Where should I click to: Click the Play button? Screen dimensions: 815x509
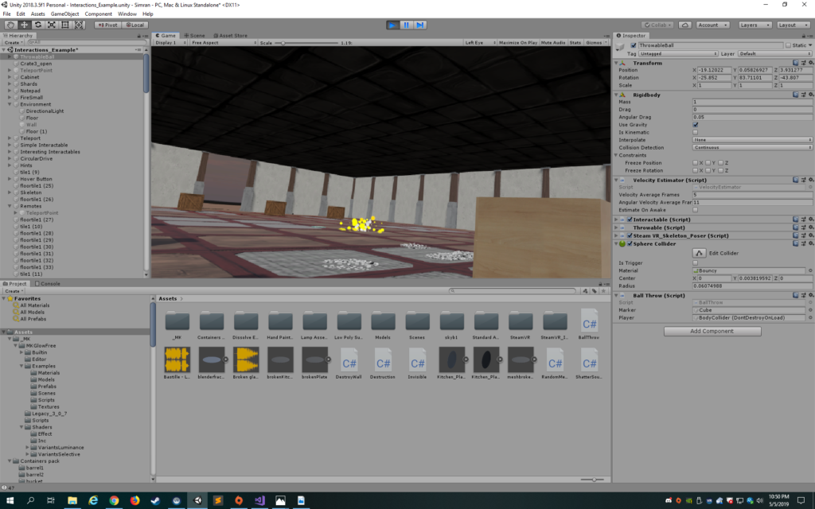393,25
